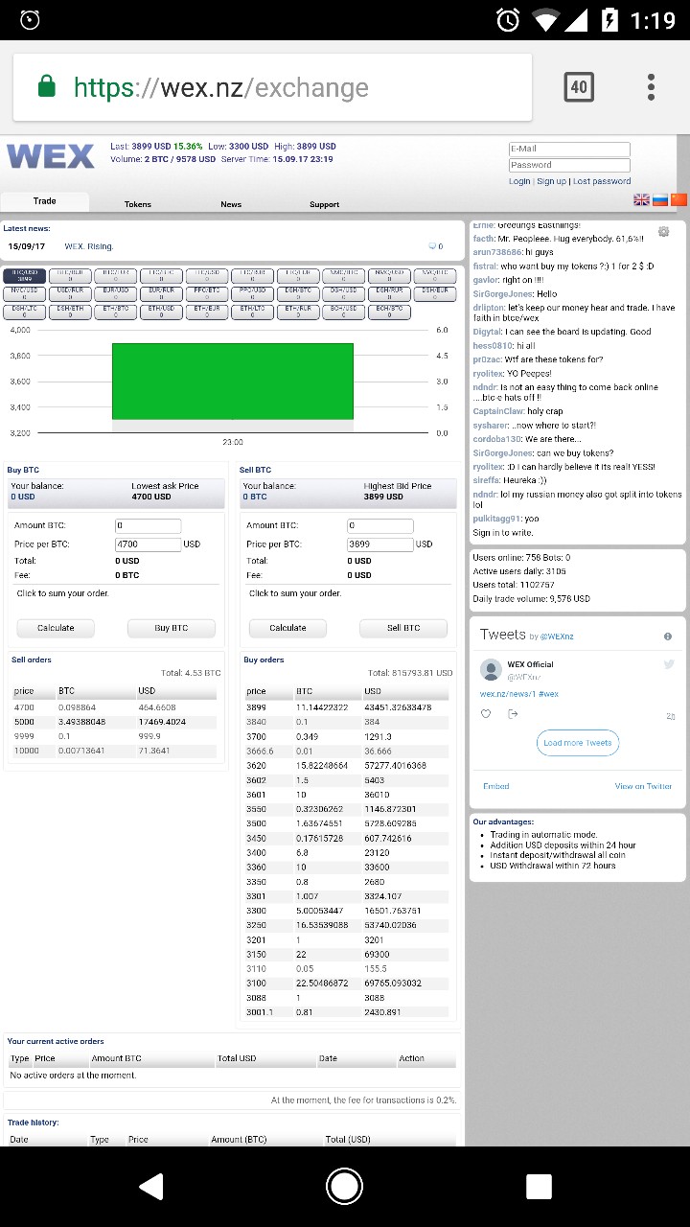
Task: Click the Sign up link
Action: tap(551, 181)
